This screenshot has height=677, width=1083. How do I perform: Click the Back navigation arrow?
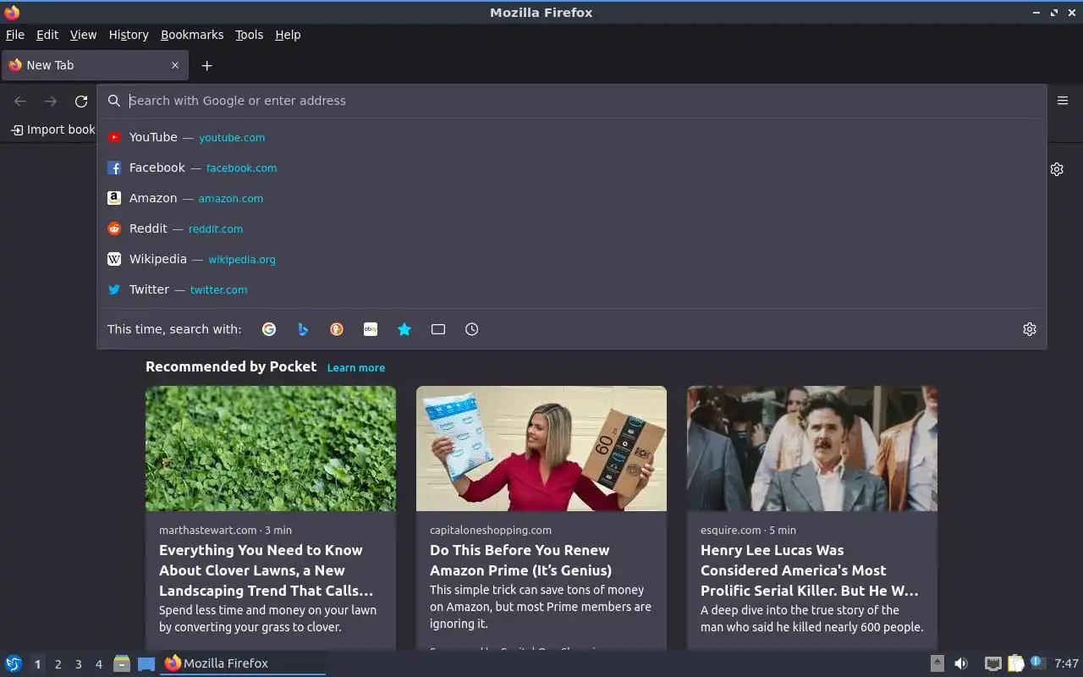[20, 101]
